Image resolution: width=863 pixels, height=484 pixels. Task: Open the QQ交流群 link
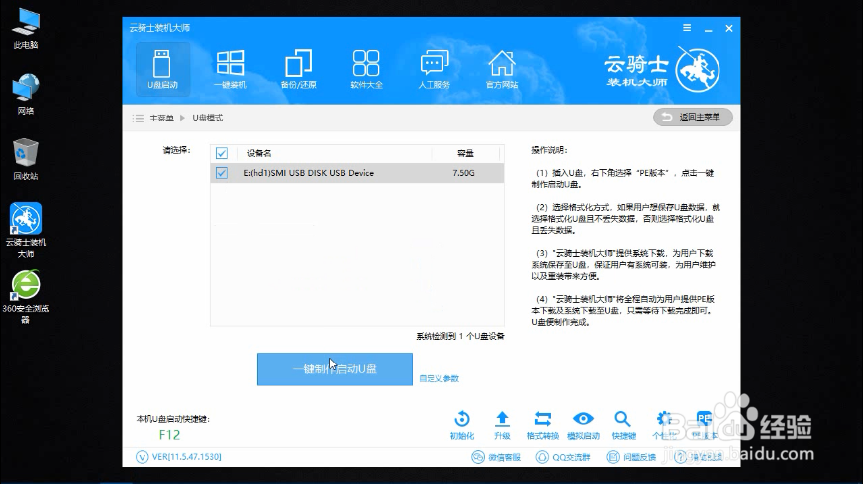(x=563, y=457)
